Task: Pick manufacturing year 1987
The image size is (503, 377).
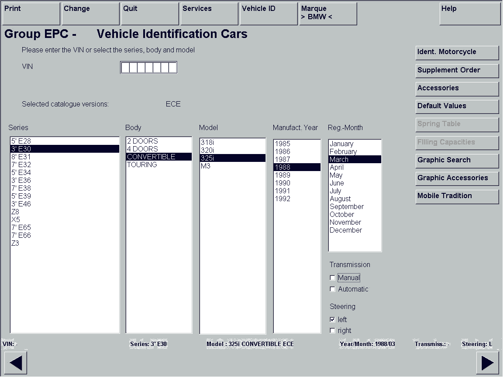Action: pyautogui.click(x=297, y=159)
